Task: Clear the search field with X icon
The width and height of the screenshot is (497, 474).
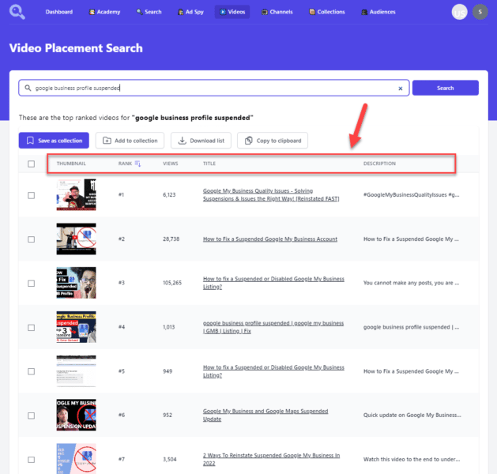Action: coord(400,88)
